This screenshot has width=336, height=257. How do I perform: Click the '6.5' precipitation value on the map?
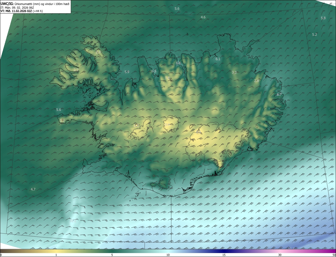(154, 71)
